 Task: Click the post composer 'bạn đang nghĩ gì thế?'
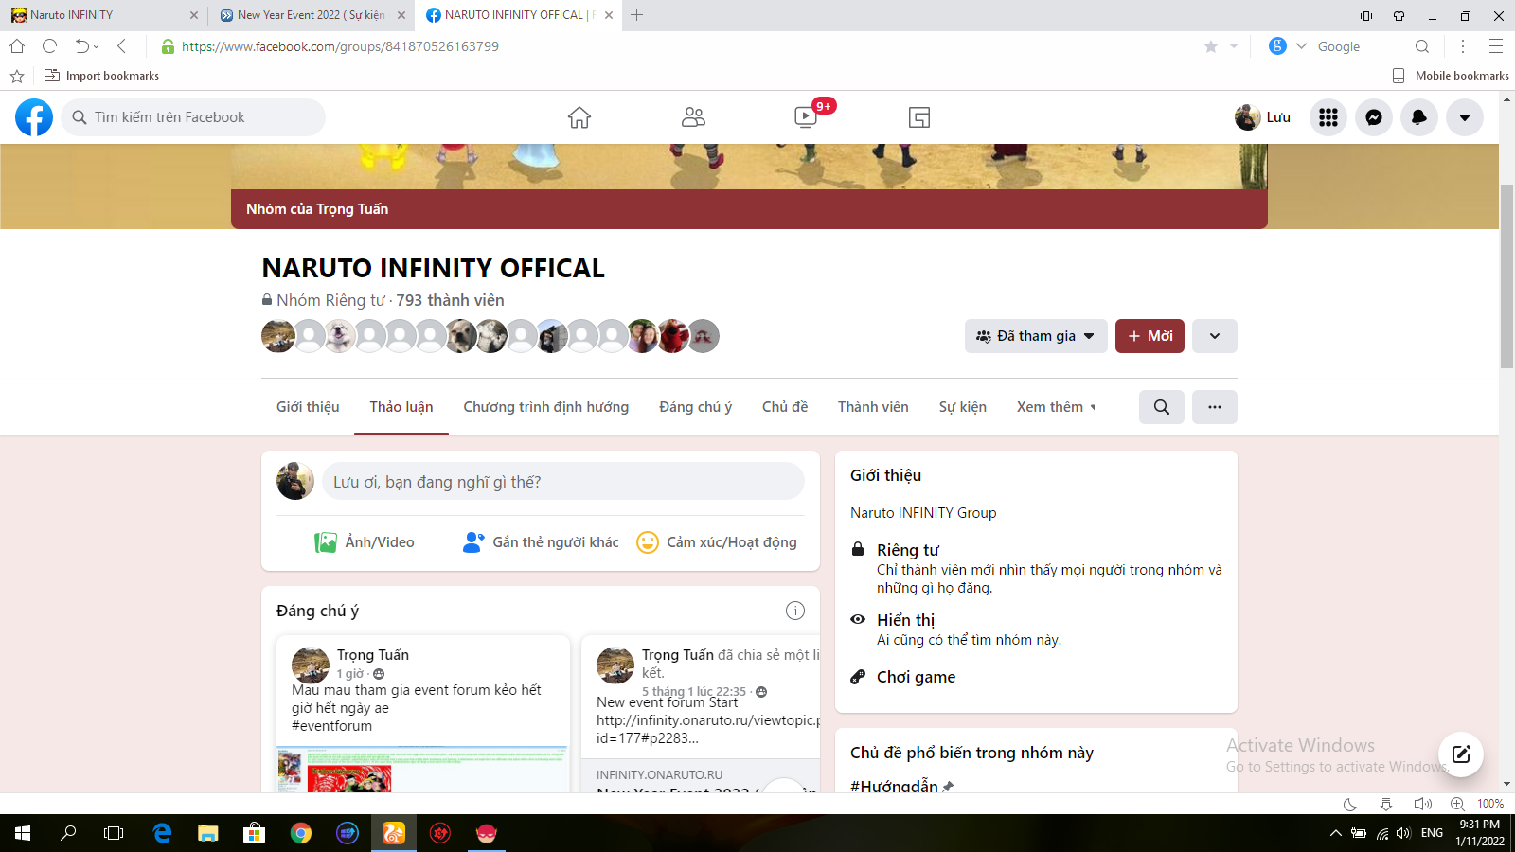tap(563, 482)
